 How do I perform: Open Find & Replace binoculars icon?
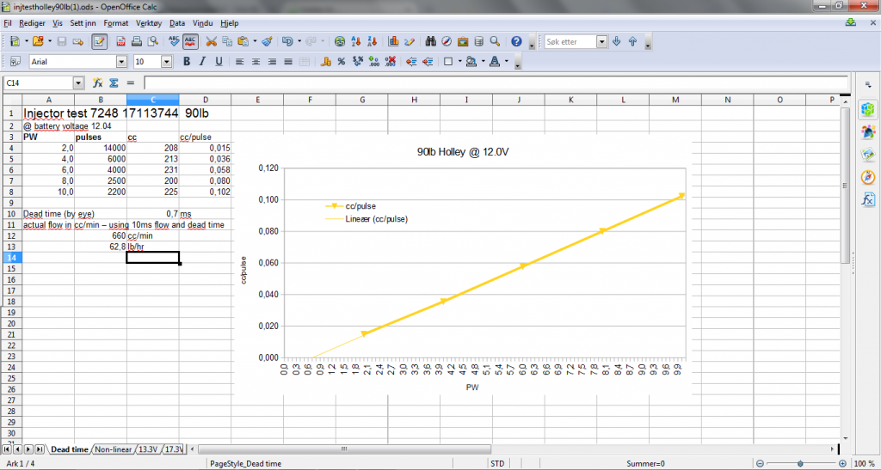(432, 41)
